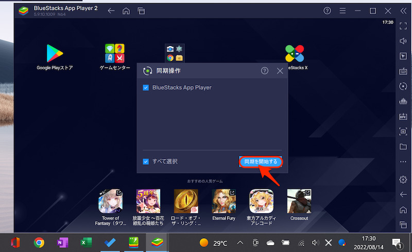Open Excel from the Windows taskbar

(x=85, y=242)
